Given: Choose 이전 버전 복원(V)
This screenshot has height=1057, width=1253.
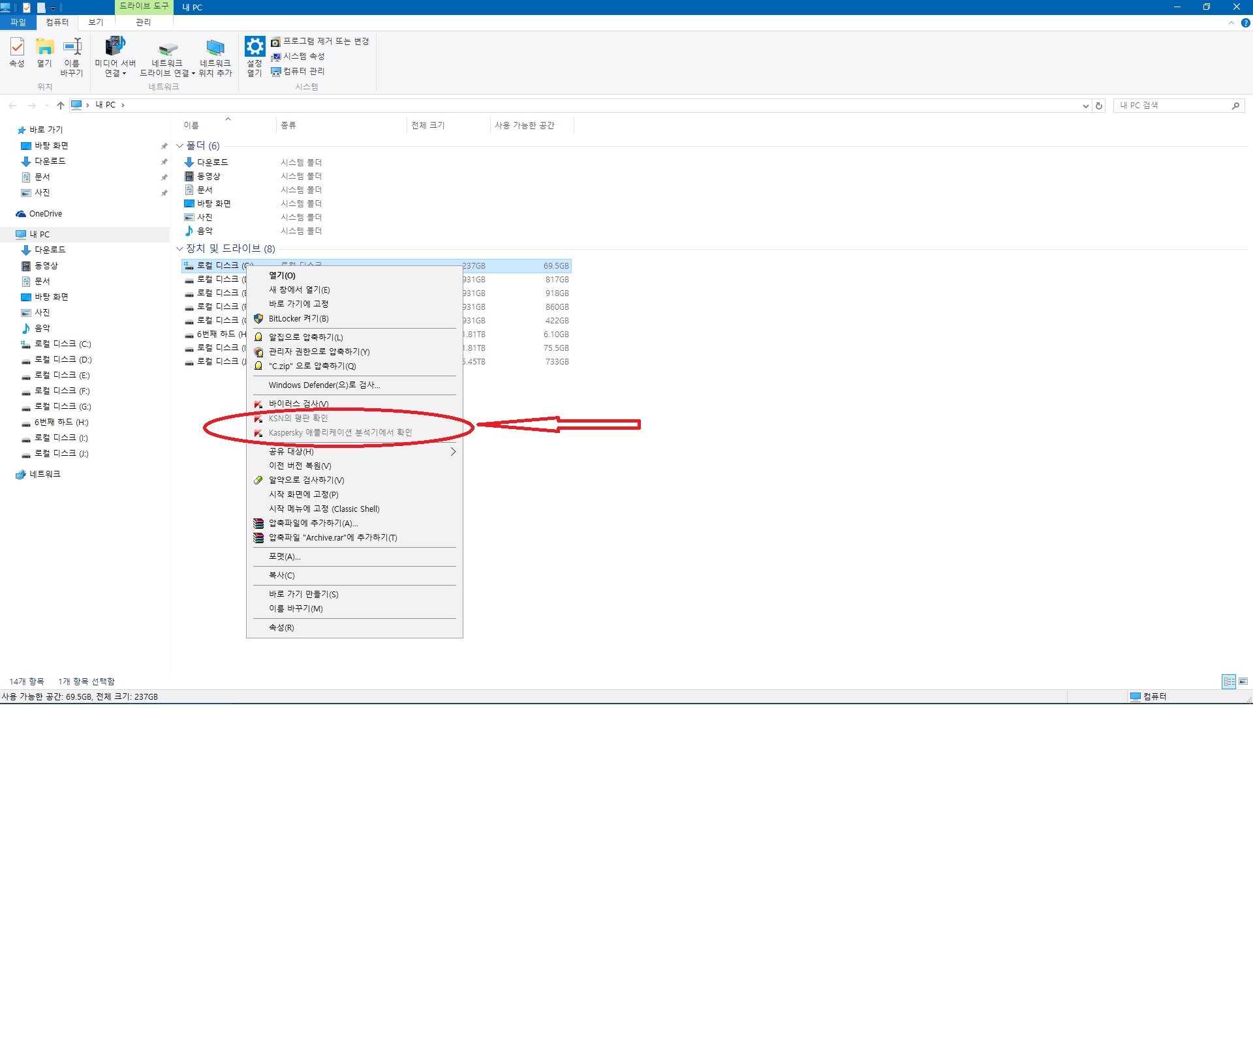Looking at the screenshot, I should click(x=354, y=466).
